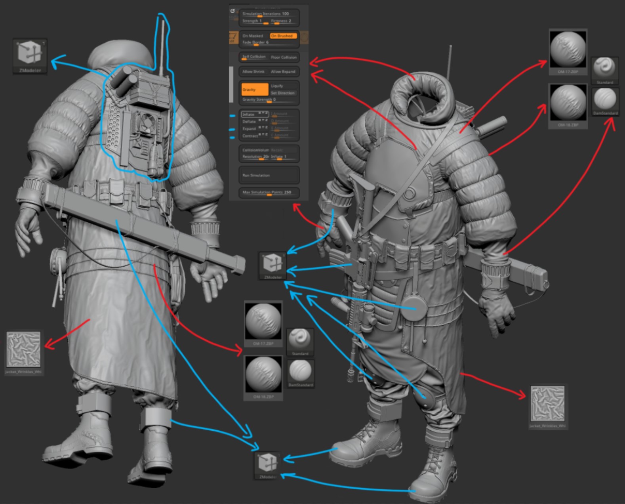This screenshot has height=504, width=625.
Task: Enable the On Masked option
Action: (254, 36)
